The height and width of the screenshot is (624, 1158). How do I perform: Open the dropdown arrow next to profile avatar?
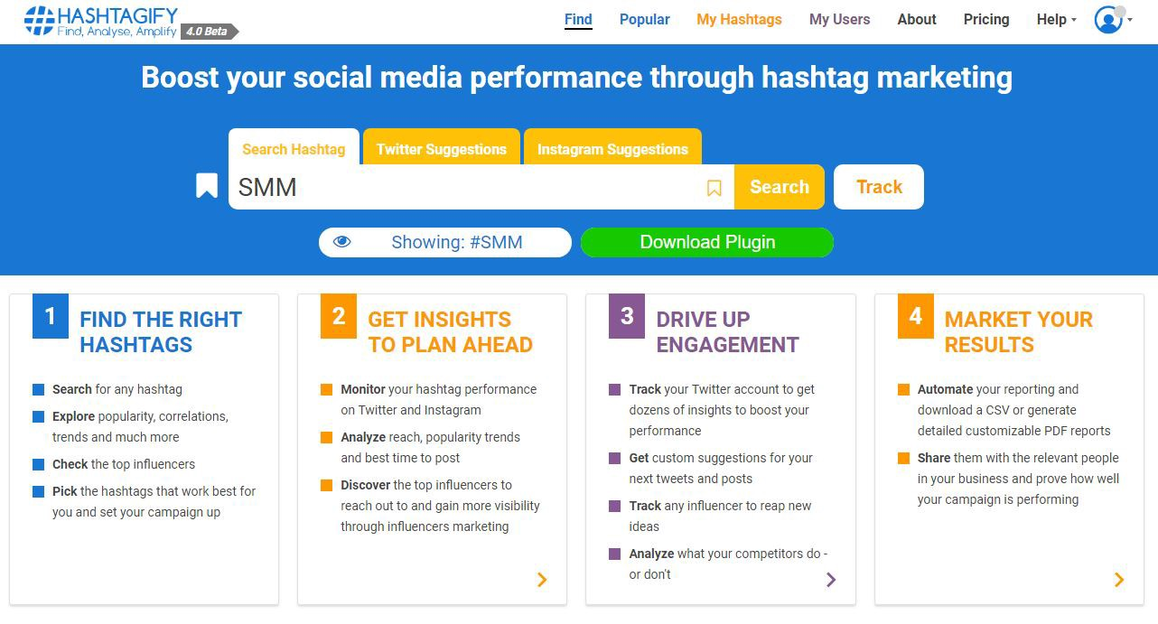1130,20
